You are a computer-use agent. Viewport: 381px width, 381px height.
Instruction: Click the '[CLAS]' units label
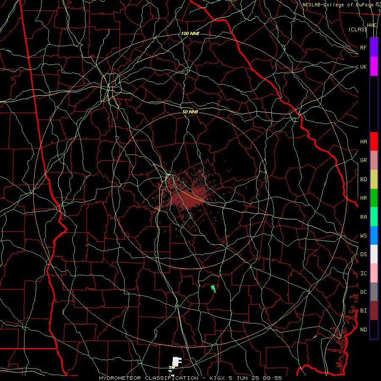pos(358,29)
